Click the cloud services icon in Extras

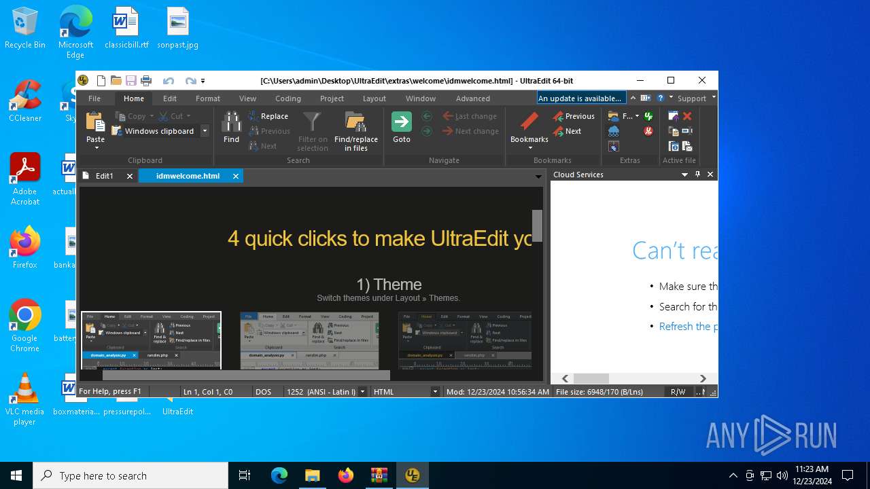[x=614, y=131]
